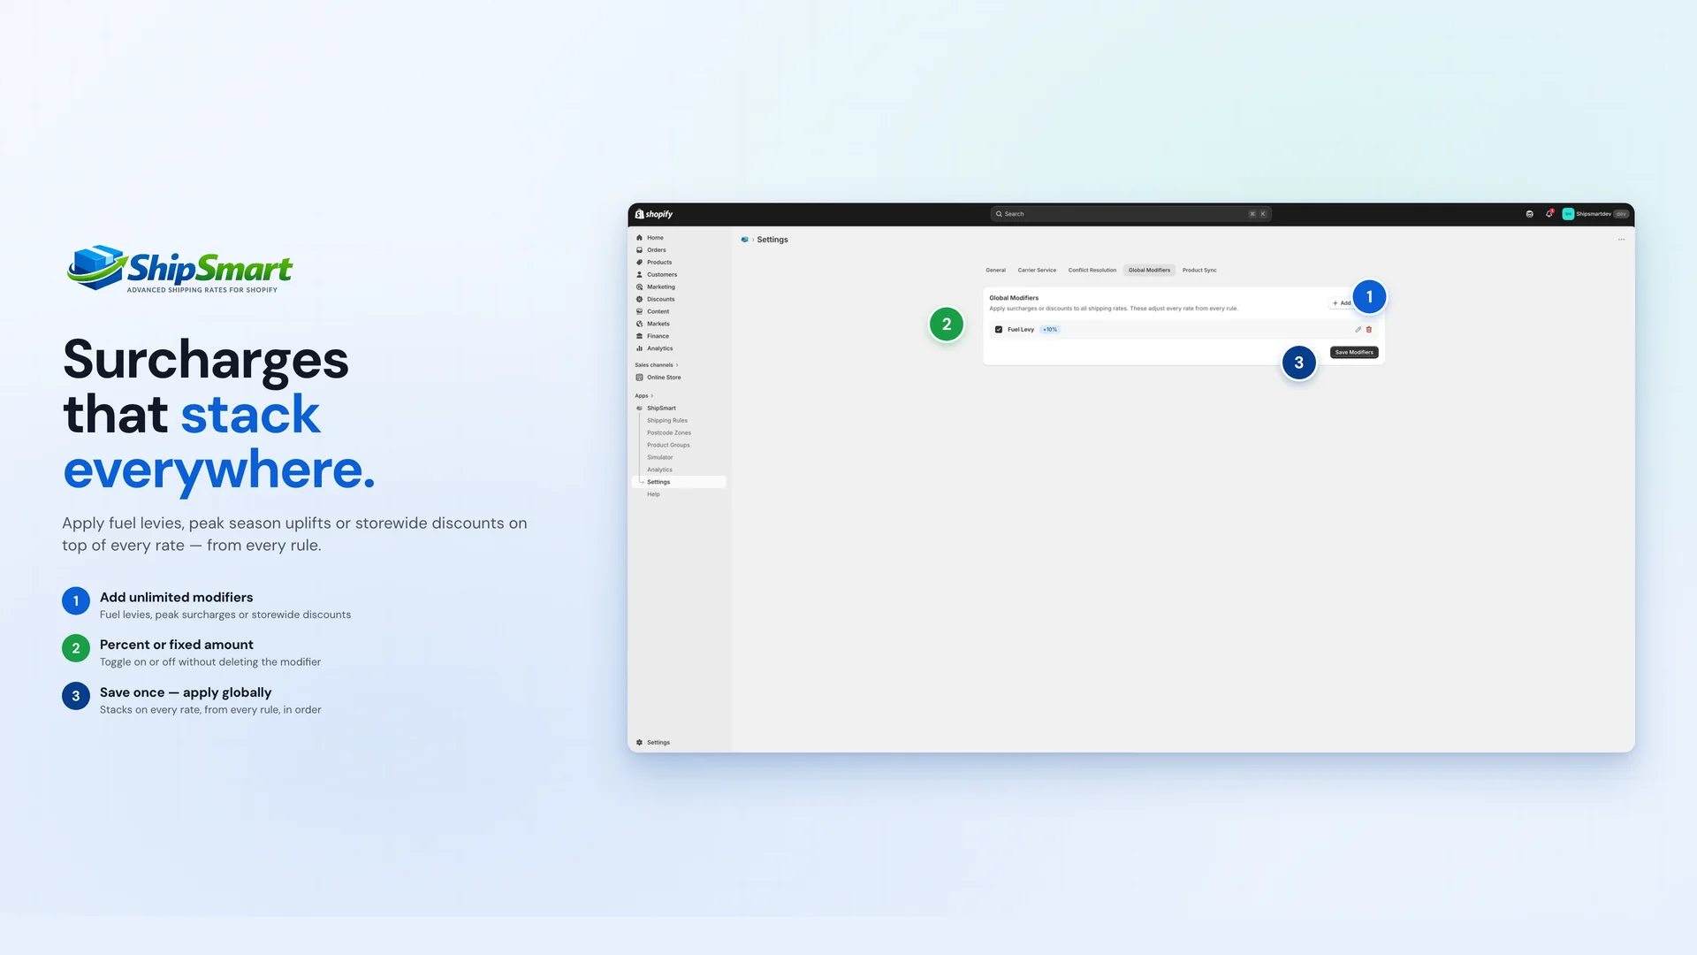Open Home via its house icon
This screenshot has height=955, width=1697.
coord(639,238)
